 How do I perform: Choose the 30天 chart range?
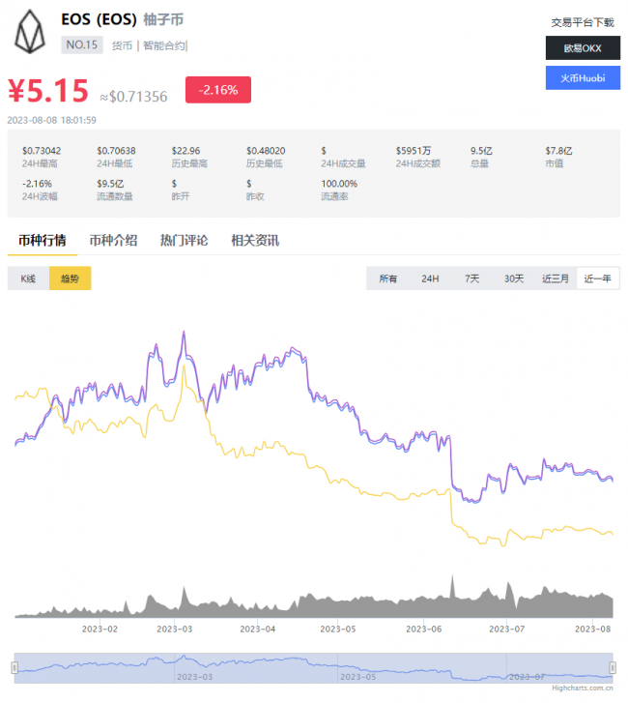point(514,278)
